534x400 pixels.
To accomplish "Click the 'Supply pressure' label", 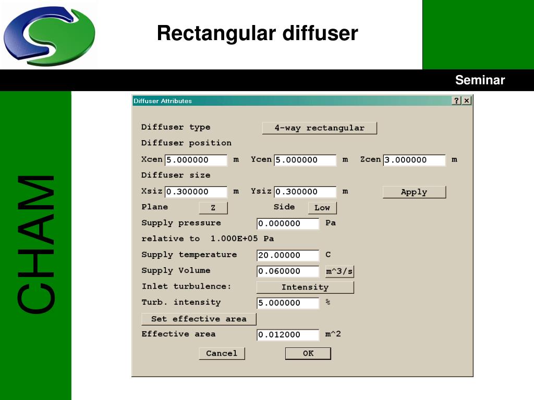I will 181,223.
